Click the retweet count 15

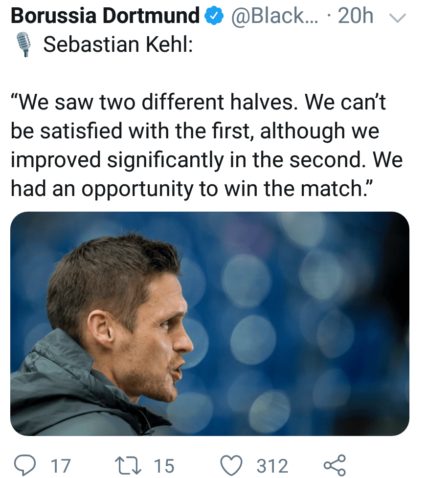click(163, 465)
